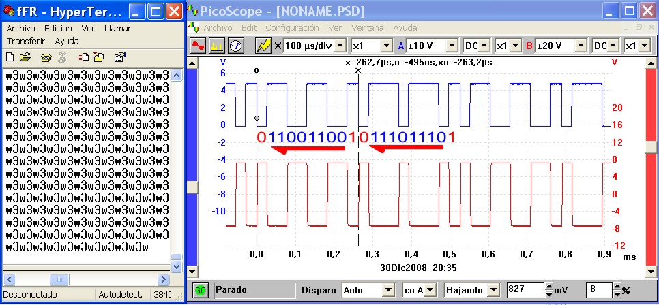This screenshot has width=659, height=305.
Task: Click the yellow lightning auto-setup icon
Action: point(263,46)
